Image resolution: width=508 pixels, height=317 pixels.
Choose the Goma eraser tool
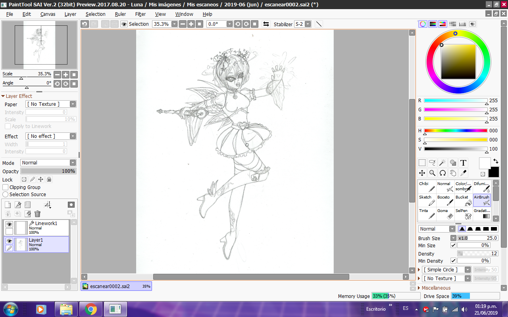click(x=445, y=214)
